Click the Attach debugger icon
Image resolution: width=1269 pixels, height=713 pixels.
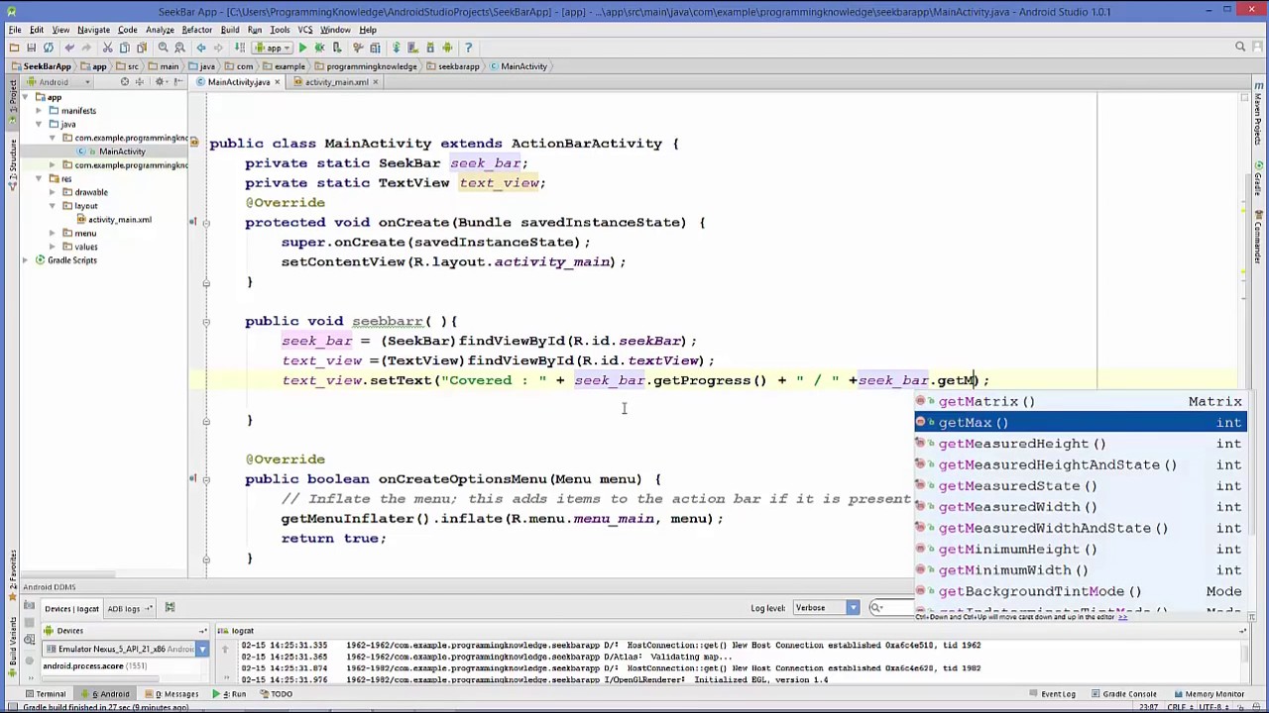point(337,48)
